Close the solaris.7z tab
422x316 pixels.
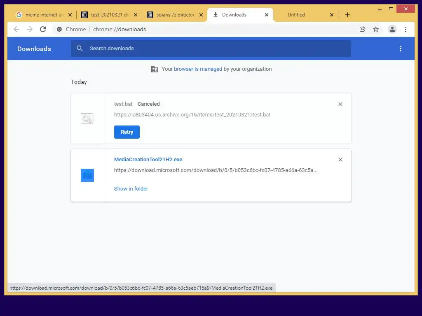[201, 15]
